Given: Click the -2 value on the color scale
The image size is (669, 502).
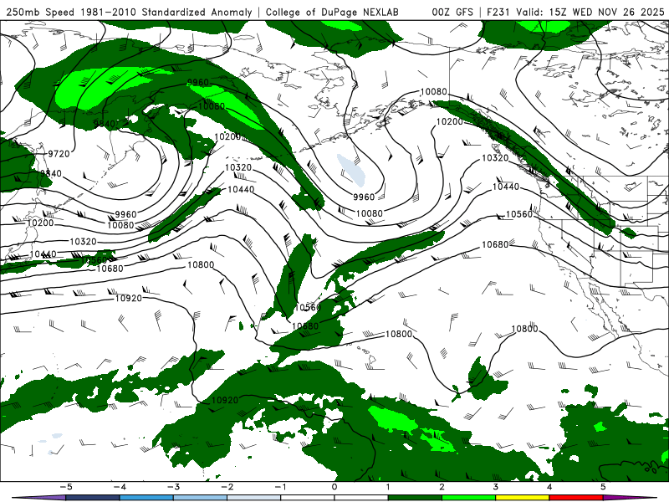Looking at the screenshot, I should coord(227,487).
